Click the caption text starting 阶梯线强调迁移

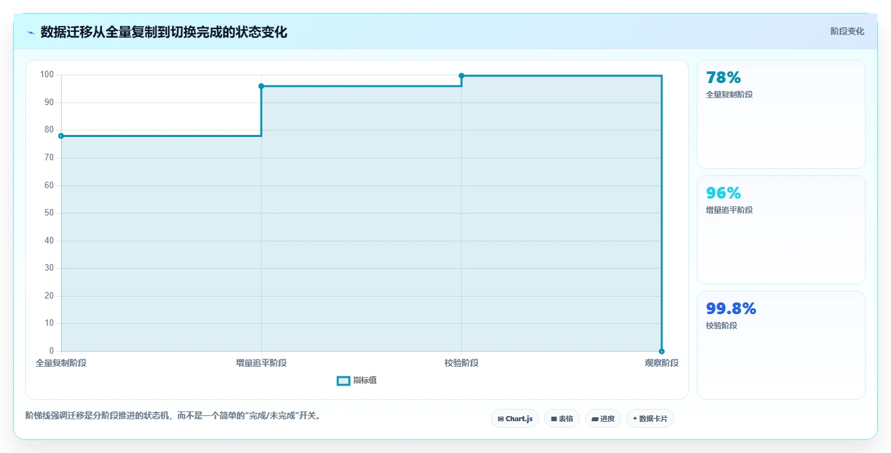point(173,415)
